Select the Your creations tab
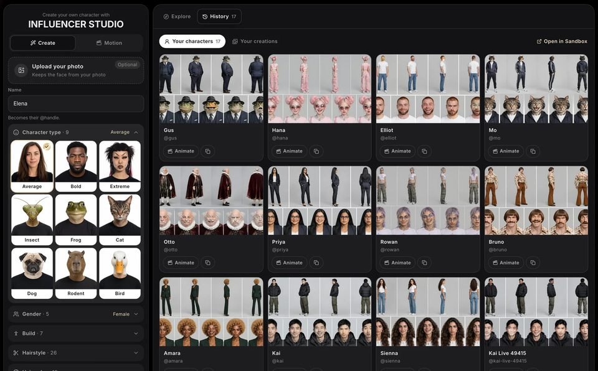This screenshot has width=598, height=371. tap(255, 41)
